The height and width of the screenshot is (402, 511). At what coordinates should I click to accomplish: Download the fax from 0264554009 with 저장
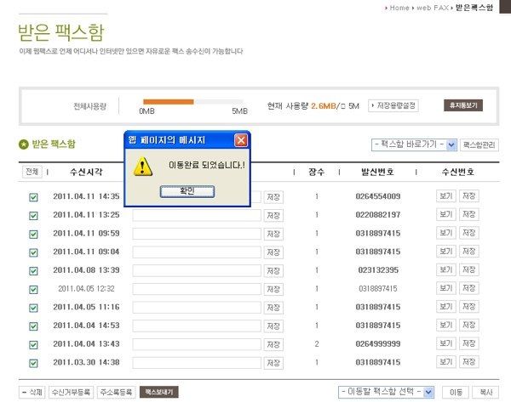click(469, 196)
